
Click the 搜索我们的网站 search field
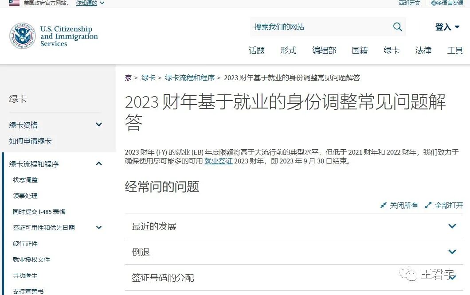[x=310, y=27]
